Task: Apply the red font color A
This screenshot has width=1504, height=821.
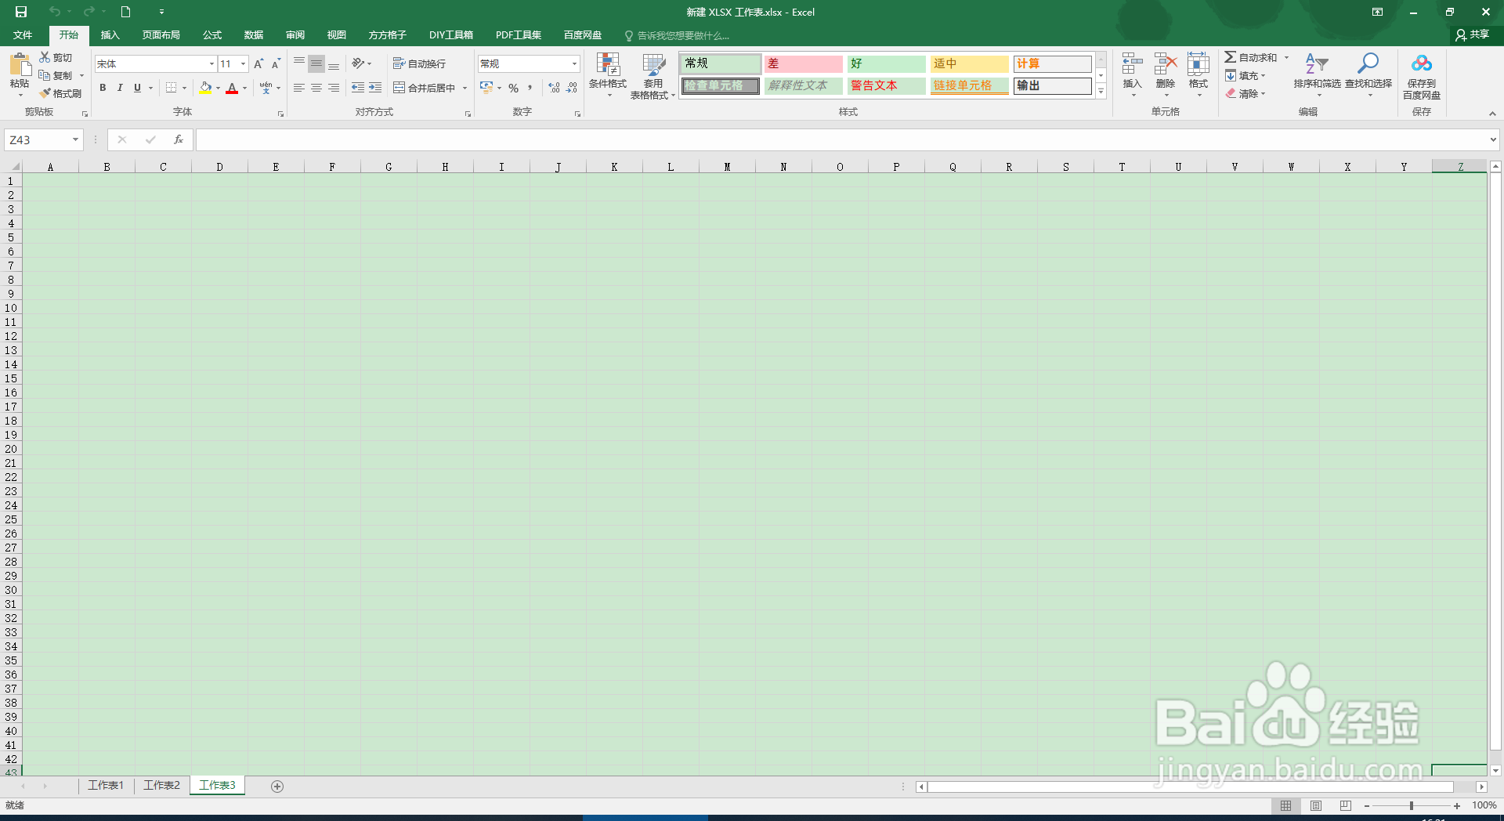Action: tap(232, 88)
